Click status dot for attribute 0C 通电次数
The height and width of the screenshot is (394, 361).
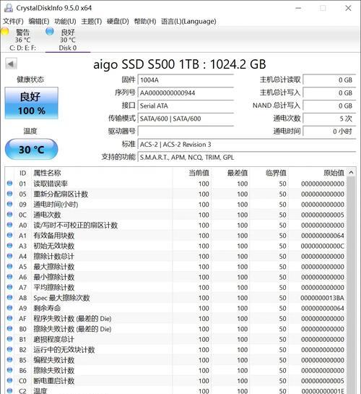[x=10, y=215]
